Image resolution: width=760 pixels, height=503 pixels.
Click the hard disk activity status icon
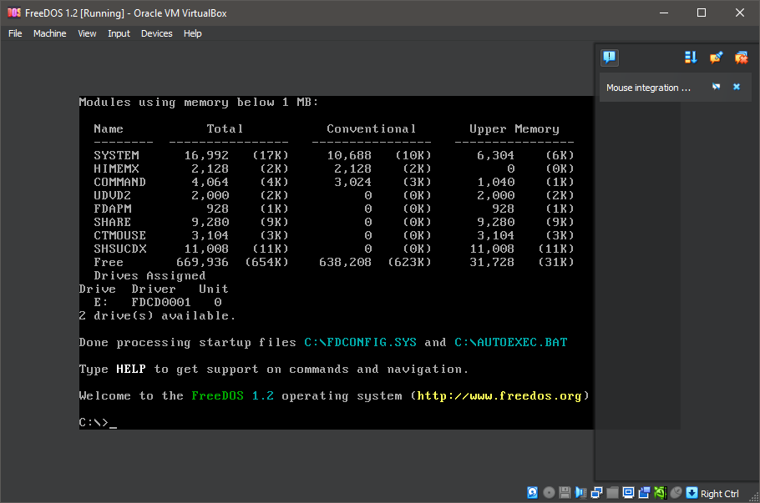pyautogui.click(x=533, y=493)
